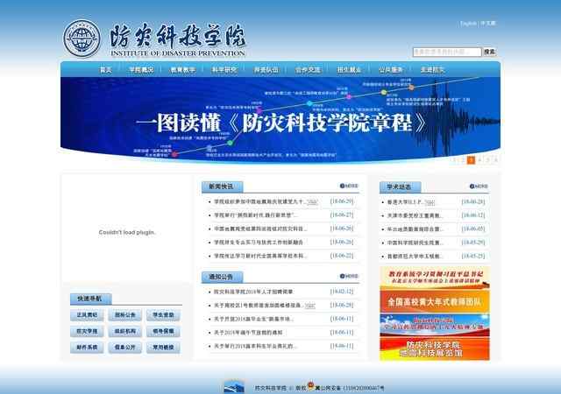Click the 招标公告 quick navigation button

[x=124, y=315]
